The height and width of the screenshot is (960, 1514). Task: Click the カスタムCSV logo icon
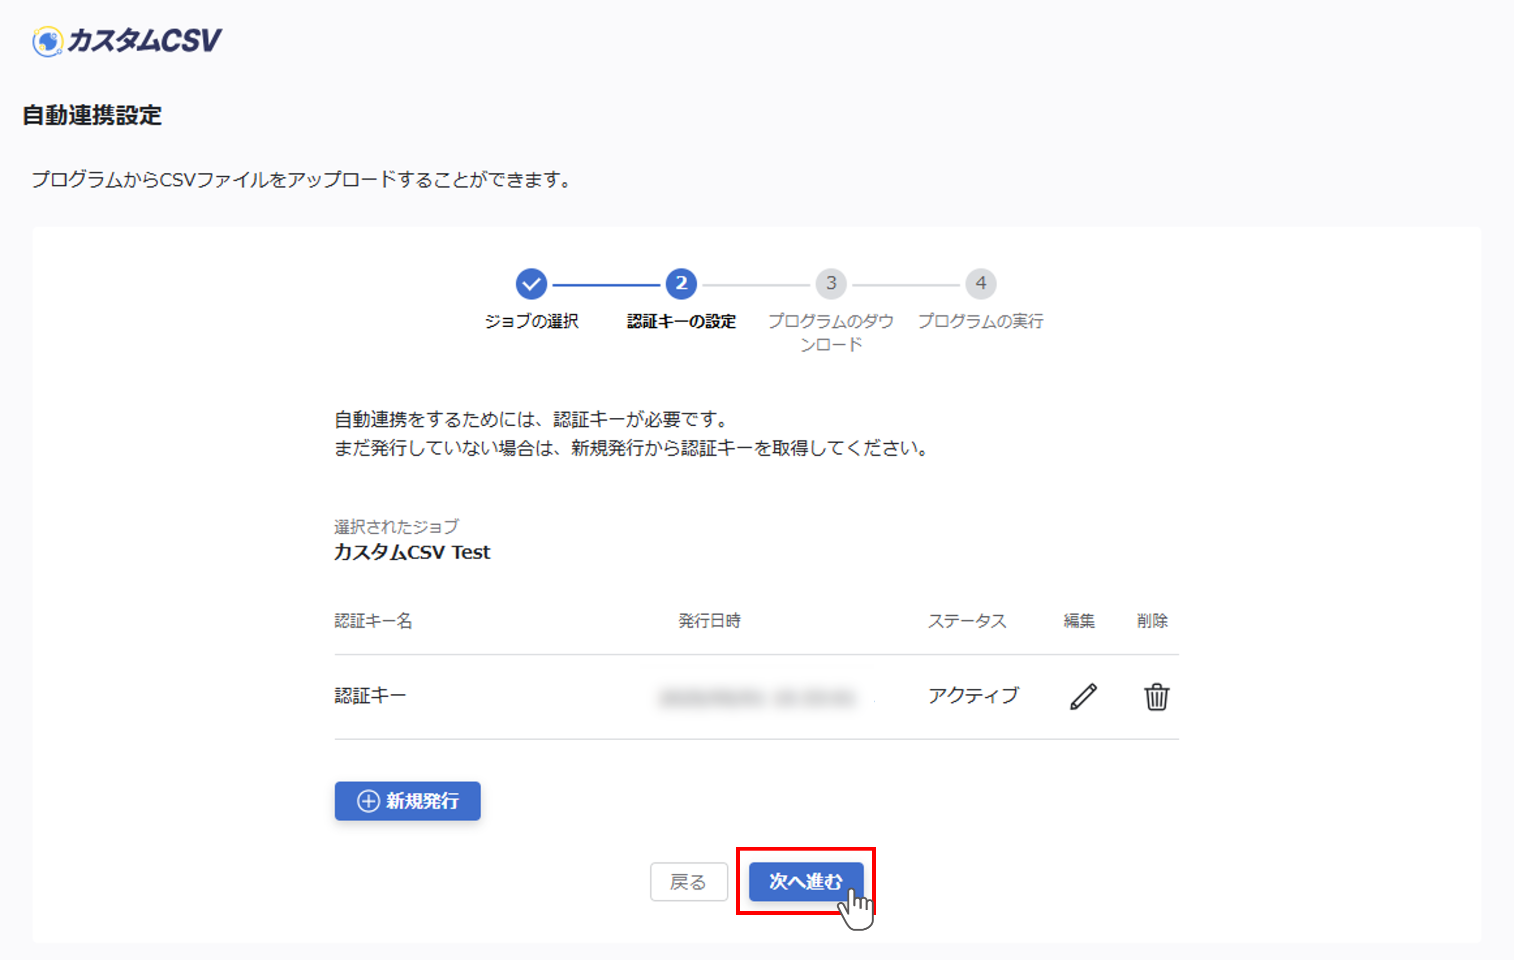pyautogui.click(x=48, y=41)
